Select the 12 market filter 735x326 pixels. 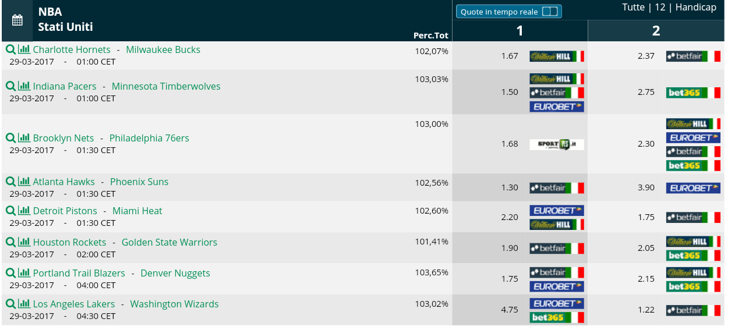660,7
